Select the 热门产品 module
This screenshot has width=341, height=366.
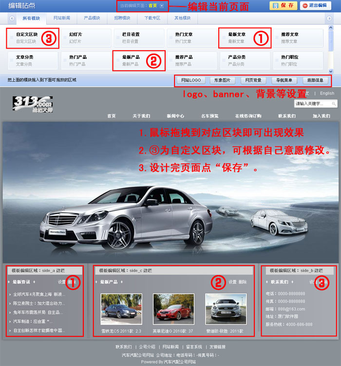(x=86, y=60)
